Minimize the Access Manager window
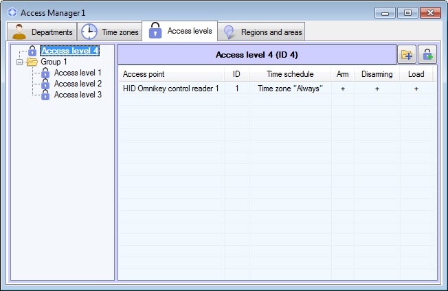This screenshot has height=291, width=448. point(385,13)
